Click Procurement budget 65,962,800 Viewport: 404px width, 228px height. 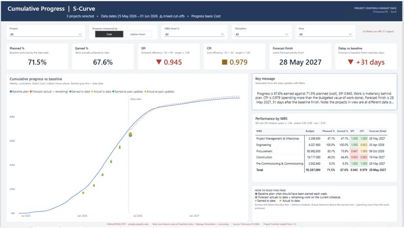click(x=313, y=151)
